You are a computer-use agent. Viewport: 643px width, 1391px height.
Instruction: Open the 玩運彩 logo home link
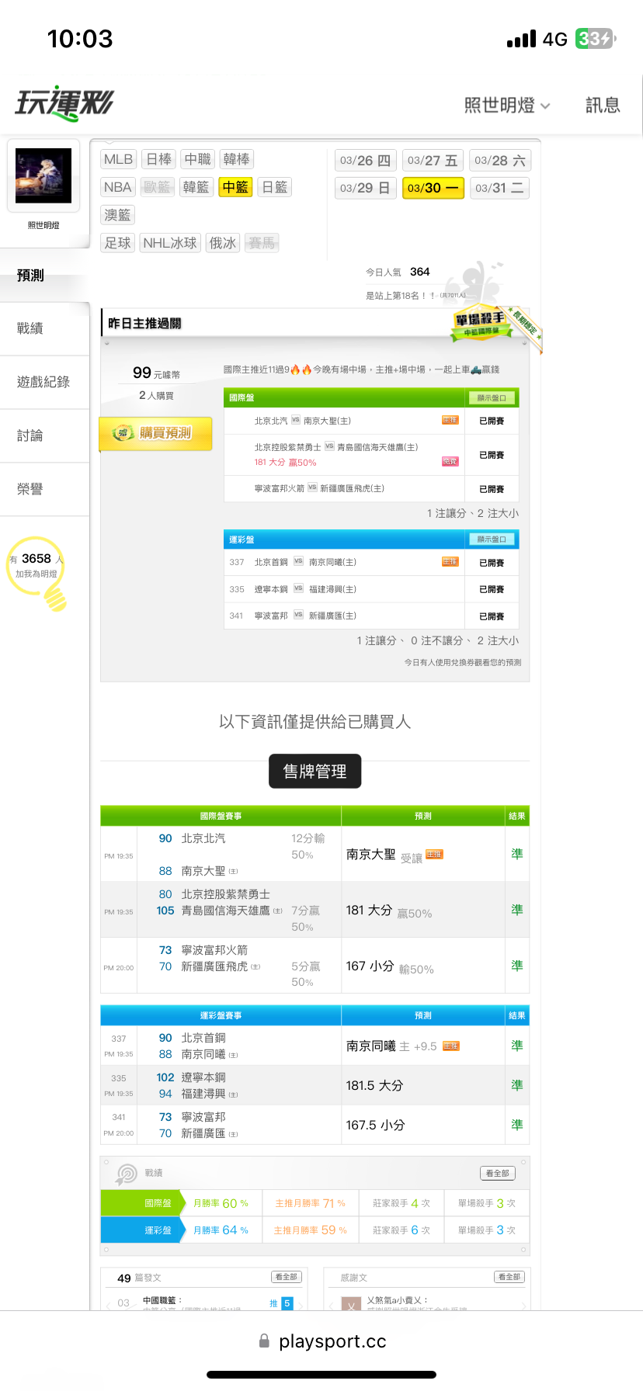[x=64, y=103]
